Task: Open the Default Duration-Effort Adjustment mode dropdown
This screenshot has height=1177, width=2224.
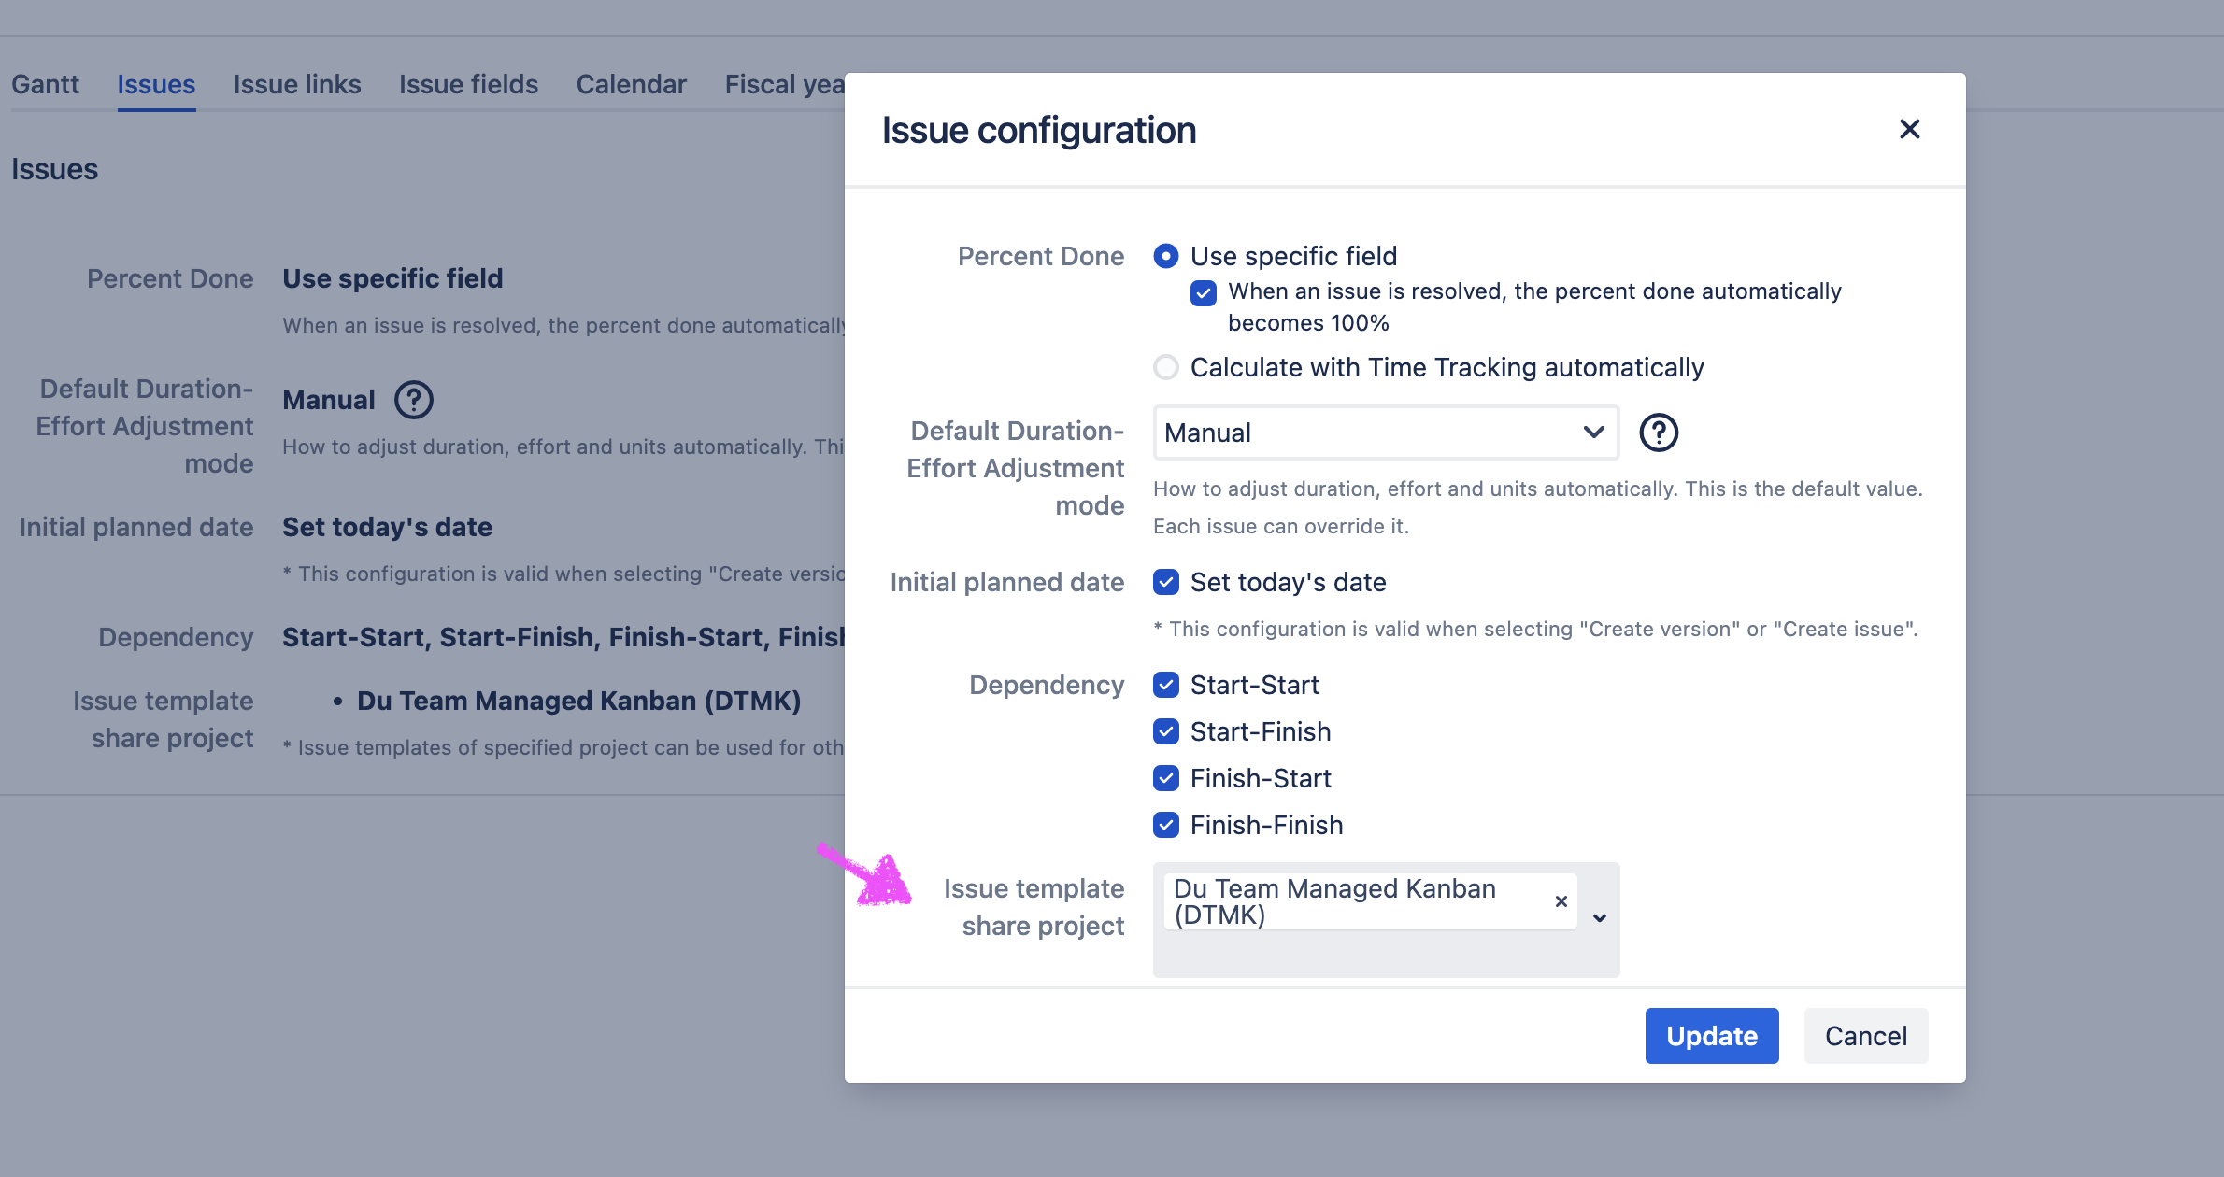Action: (x=1386, y=433)
